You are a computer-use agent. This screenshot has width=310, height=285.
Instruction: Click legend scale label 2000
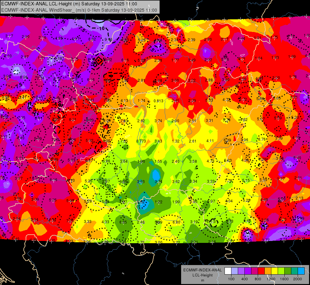click(298, 279)
